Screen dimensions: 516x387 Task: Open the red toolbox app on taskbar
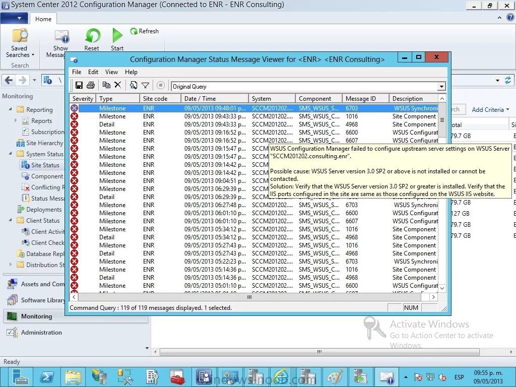[177, 377]
